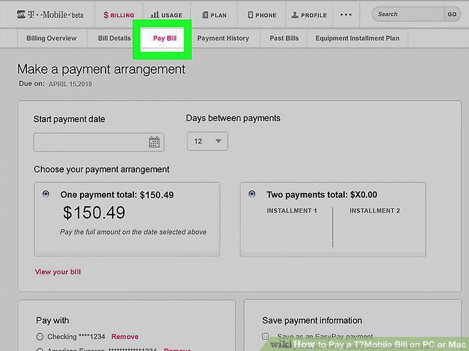Click the Save payment information heading
Screen dimensions: 469x351
pos(312,321)
